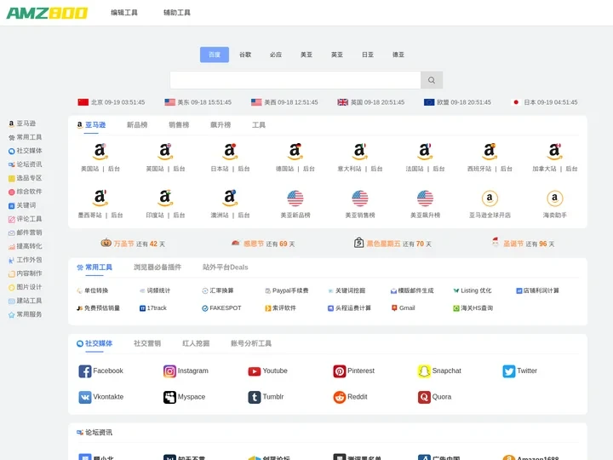Open the 单位转换 tool link
Screen dimensions: 613x460
point(93,290)
